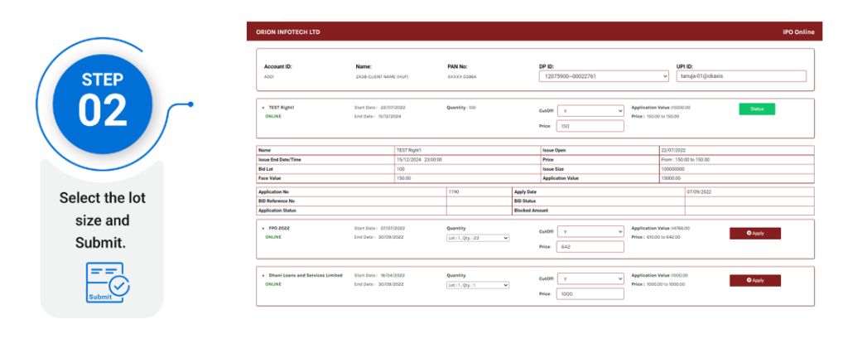Click Price field showing 1000
Screen dimensions: 848x363
[590, 294]
